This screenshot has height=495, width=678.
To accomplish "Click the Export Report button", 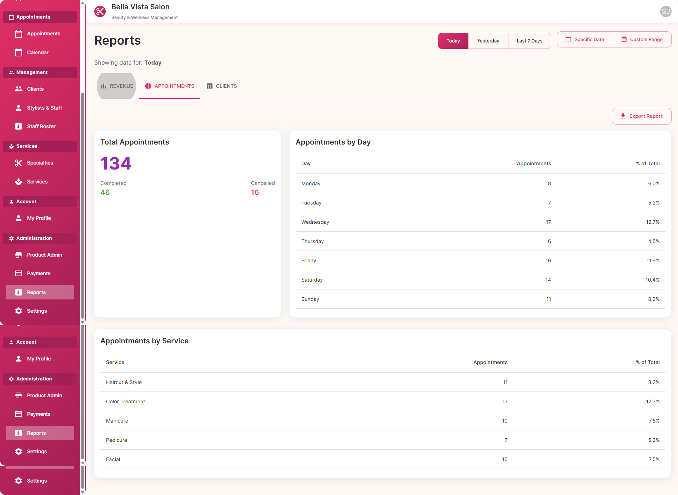I will (x=641, y=116).
